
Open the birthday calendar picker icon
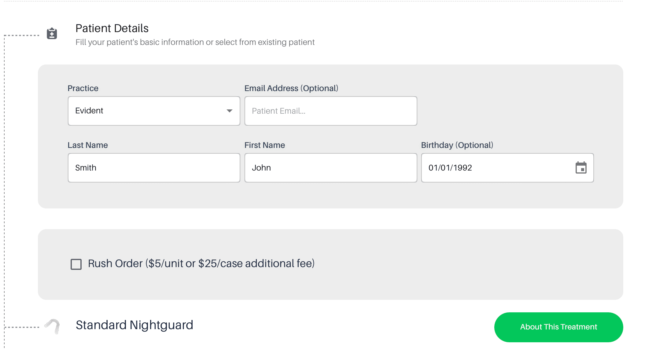tap(581, 167)
